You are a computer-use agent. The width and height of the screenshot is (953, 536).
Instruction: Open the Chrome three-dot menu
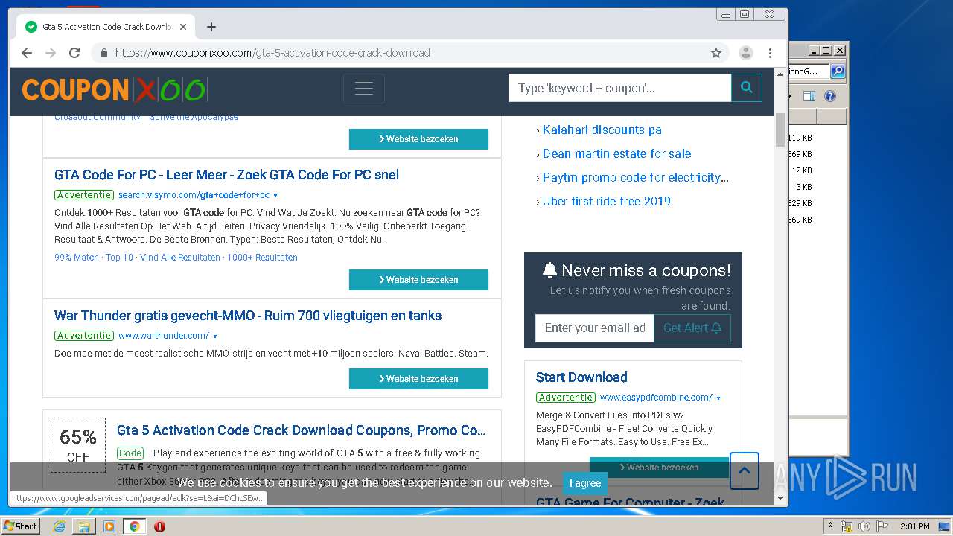(771, 53)
